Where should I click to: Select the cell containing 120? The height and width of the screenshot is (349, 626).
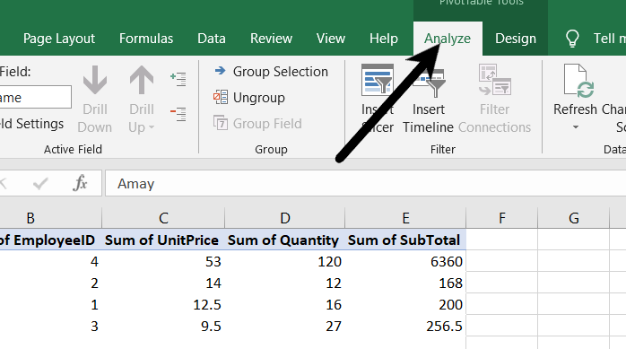pyautogui.click(x=284, y=262)
